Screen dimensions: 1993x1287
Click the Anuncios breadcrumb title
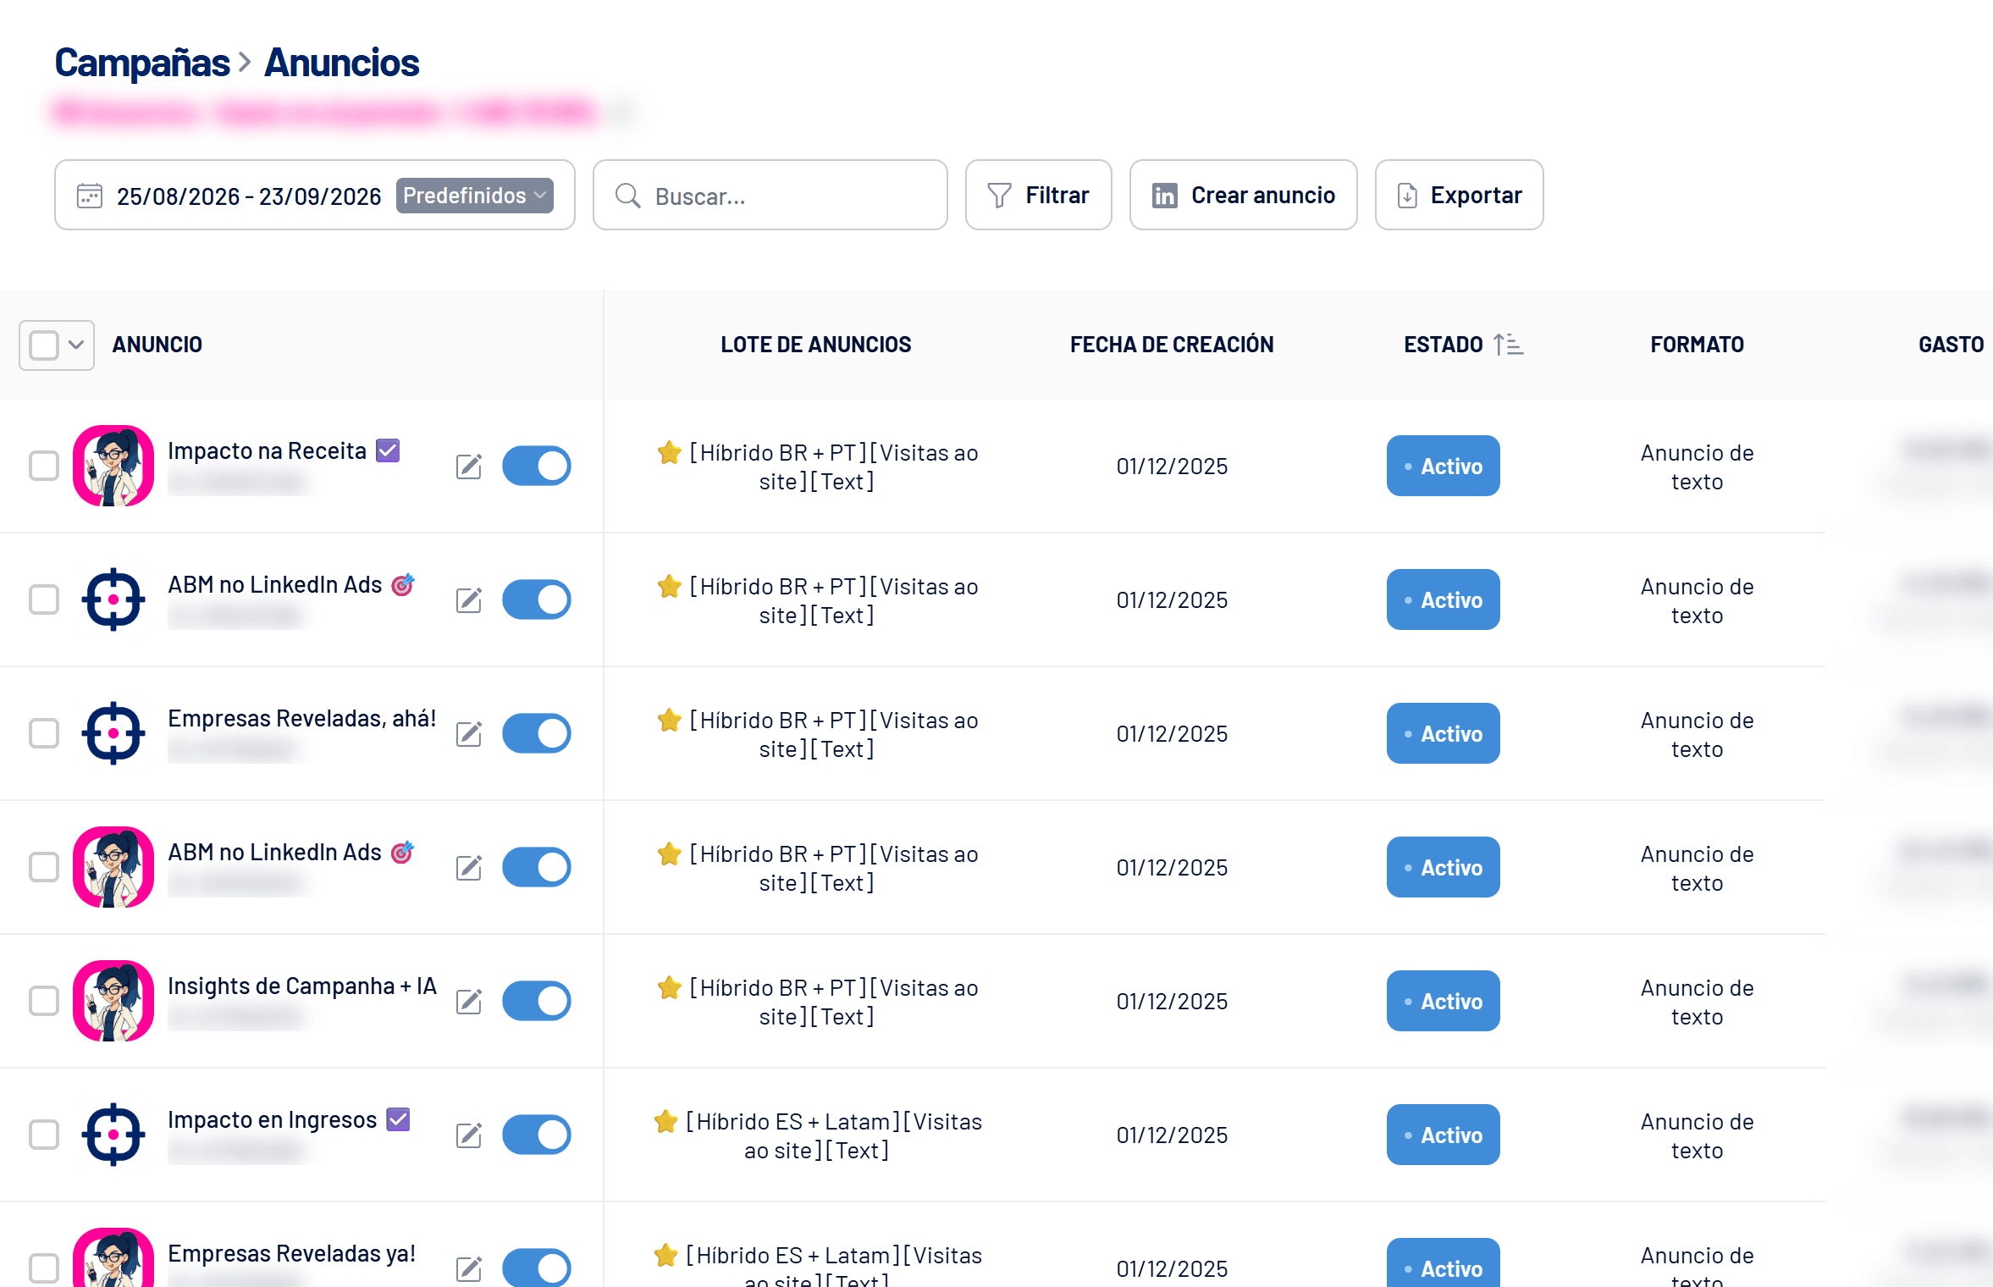click(342, 63)
